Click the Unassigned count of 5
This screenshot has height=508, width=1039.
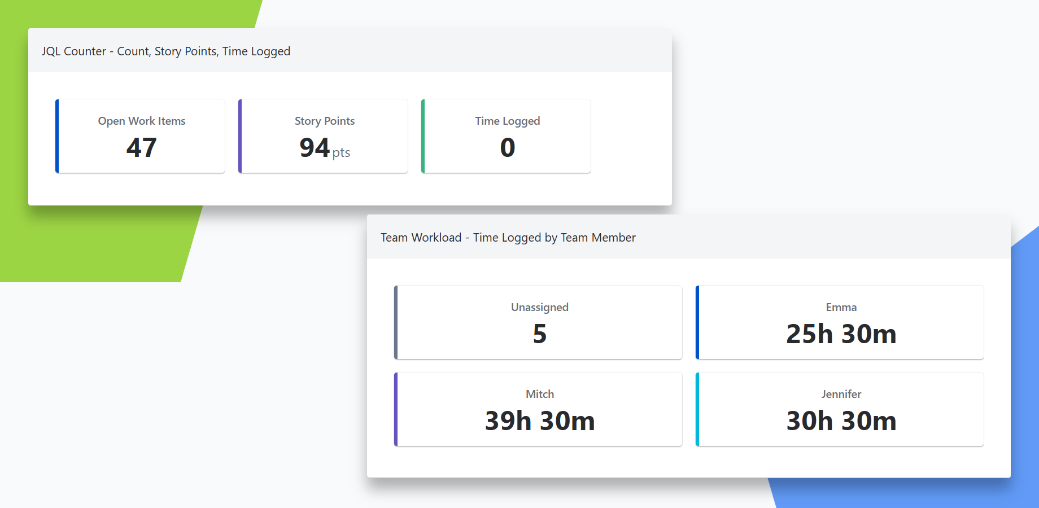539,334
